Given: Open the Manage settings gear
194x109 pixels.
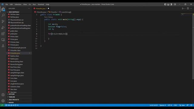Looking at the screenshot, I should pos(3,101).
